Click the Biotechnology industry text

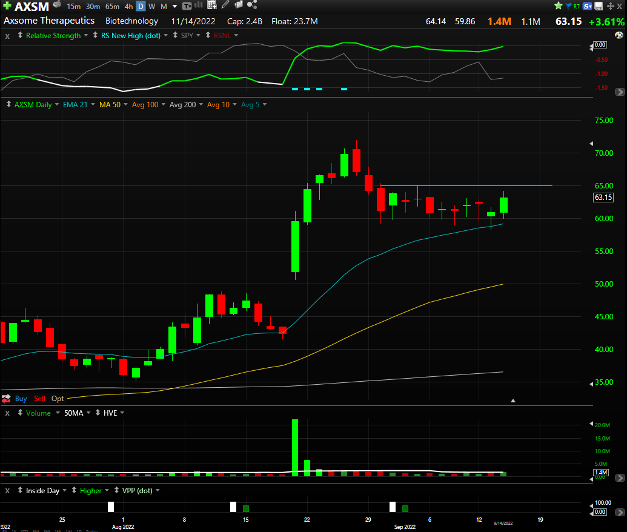[131, 21]
